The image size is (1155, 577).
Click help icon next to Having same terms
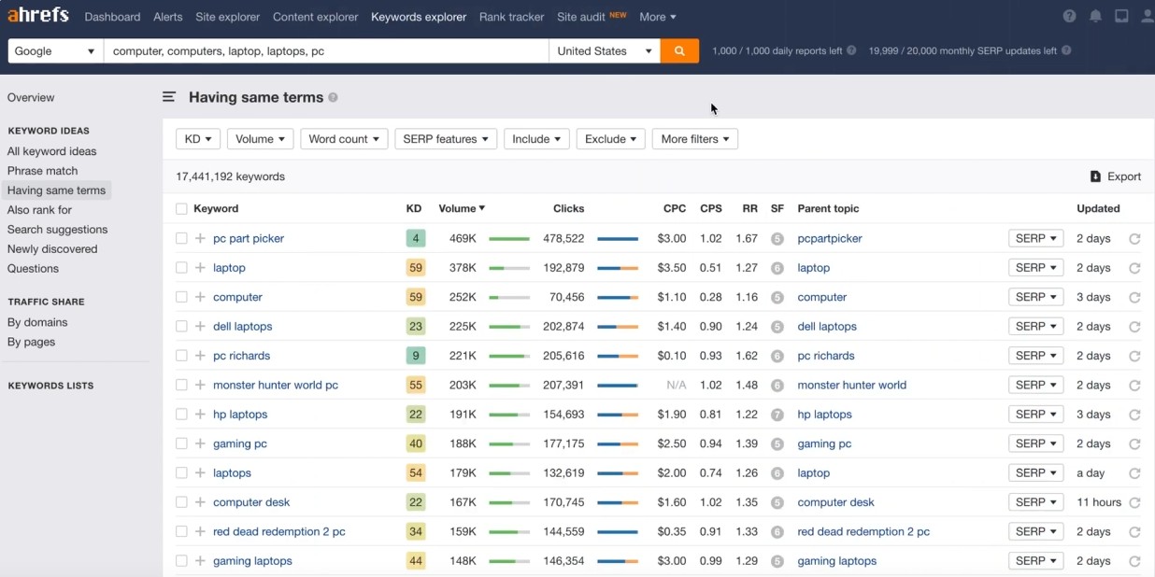pos(334,97)
